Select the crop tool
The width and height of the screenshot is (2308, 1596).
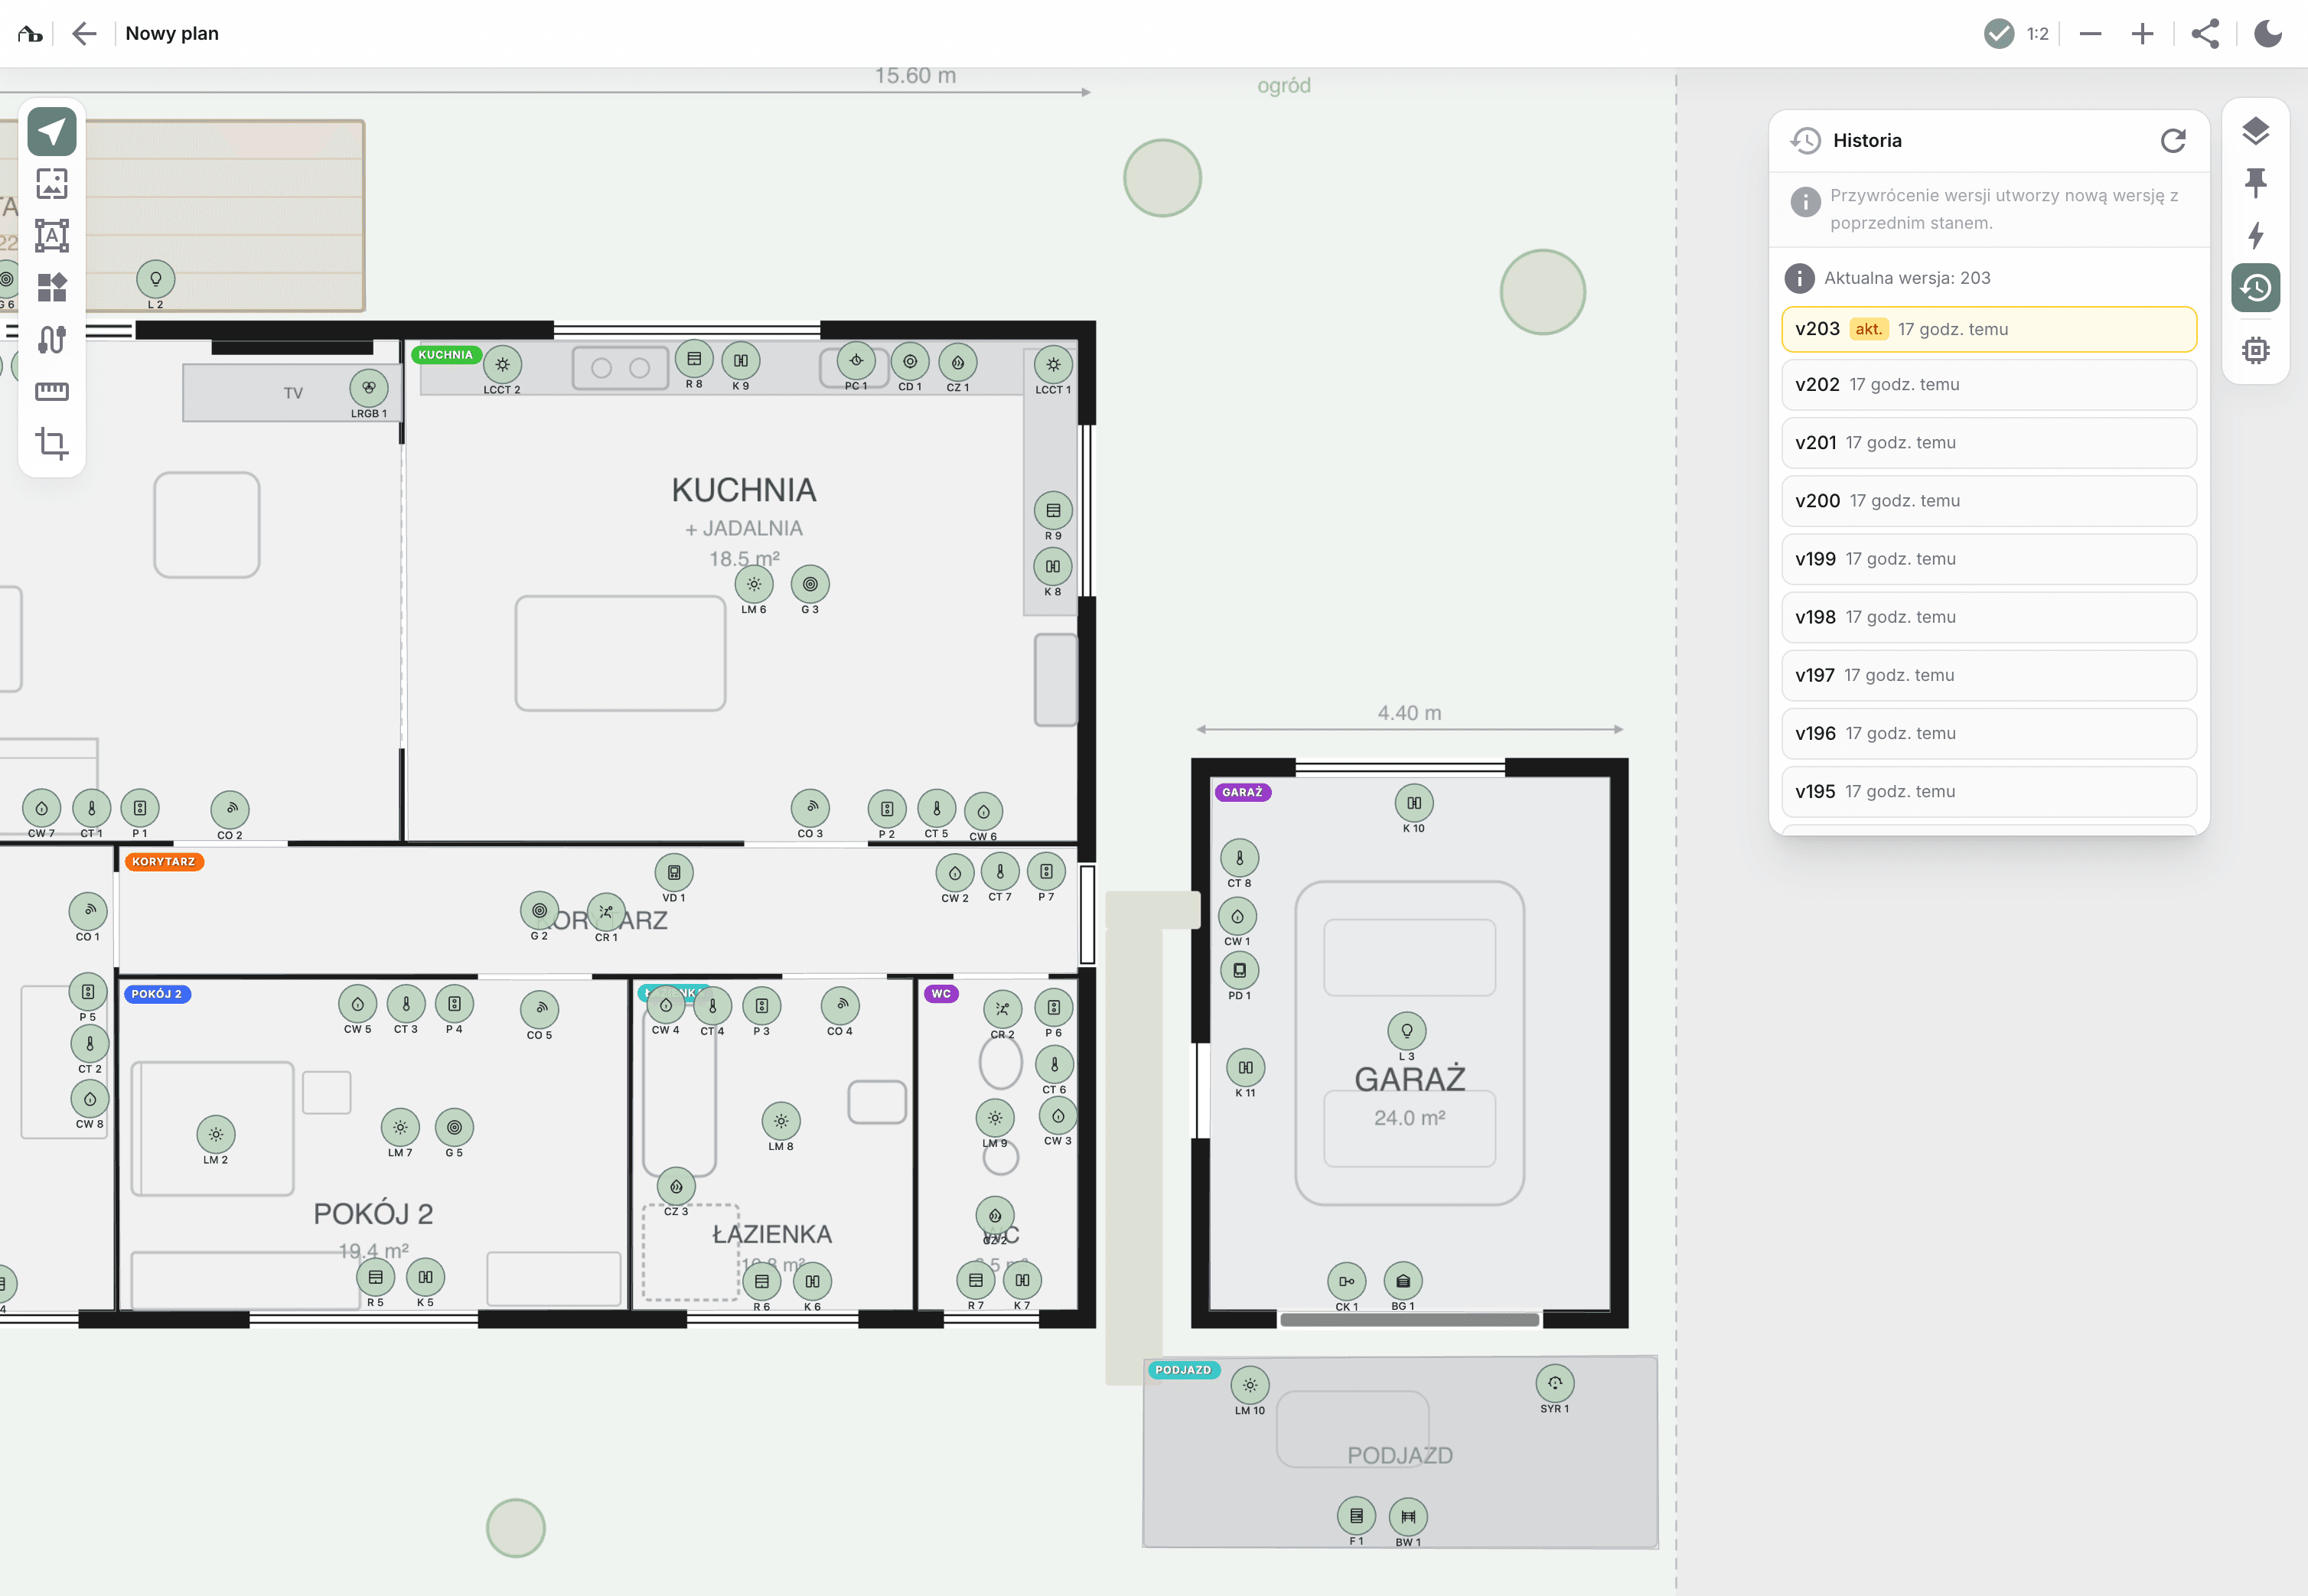coord(52,443)
